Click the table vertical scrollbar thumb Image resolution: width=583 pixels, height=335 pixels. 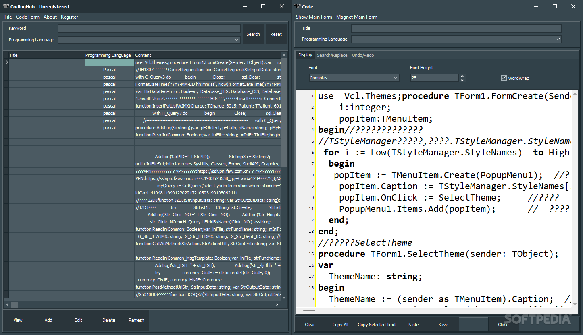tap(284, 113)
